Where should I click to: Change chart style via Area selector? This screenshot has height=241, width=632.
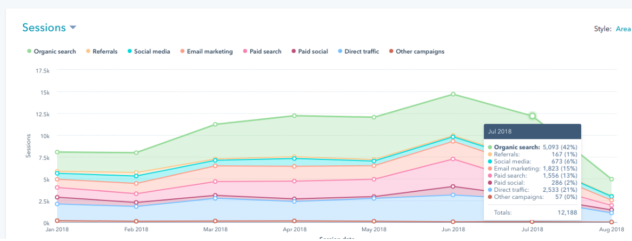(623, 29)
